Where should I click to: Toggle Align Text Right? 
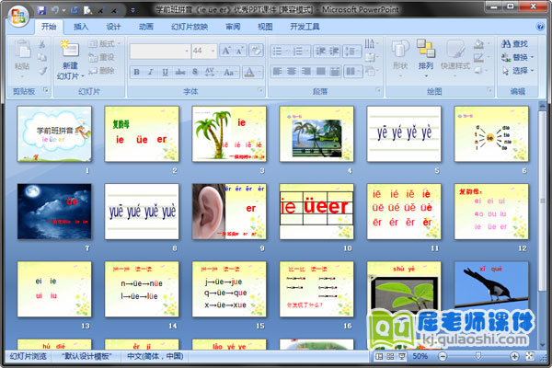tap(306, 72)
